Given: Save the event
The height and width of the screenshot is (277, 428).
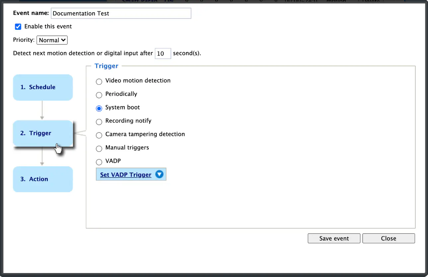Looking at the screenshot, I should point(334,238).
